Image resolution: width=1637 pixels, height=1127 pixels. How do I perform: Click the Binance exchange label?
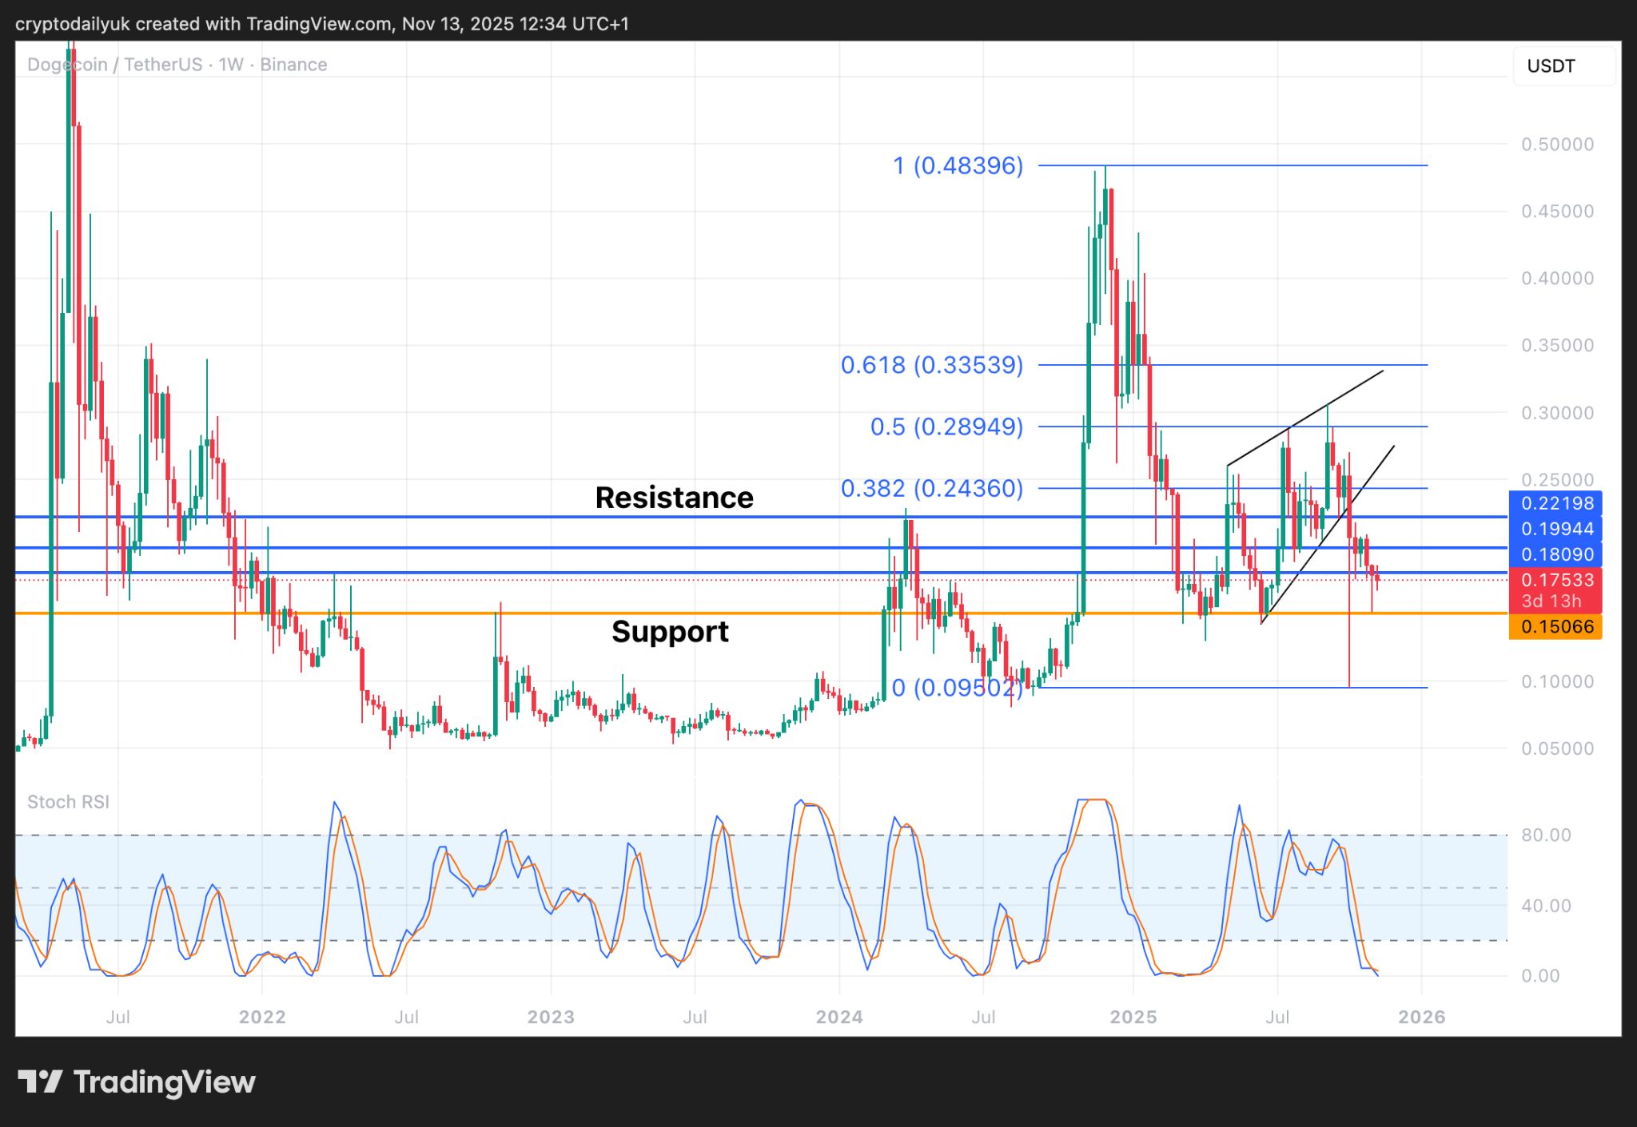tap(293, 64)
